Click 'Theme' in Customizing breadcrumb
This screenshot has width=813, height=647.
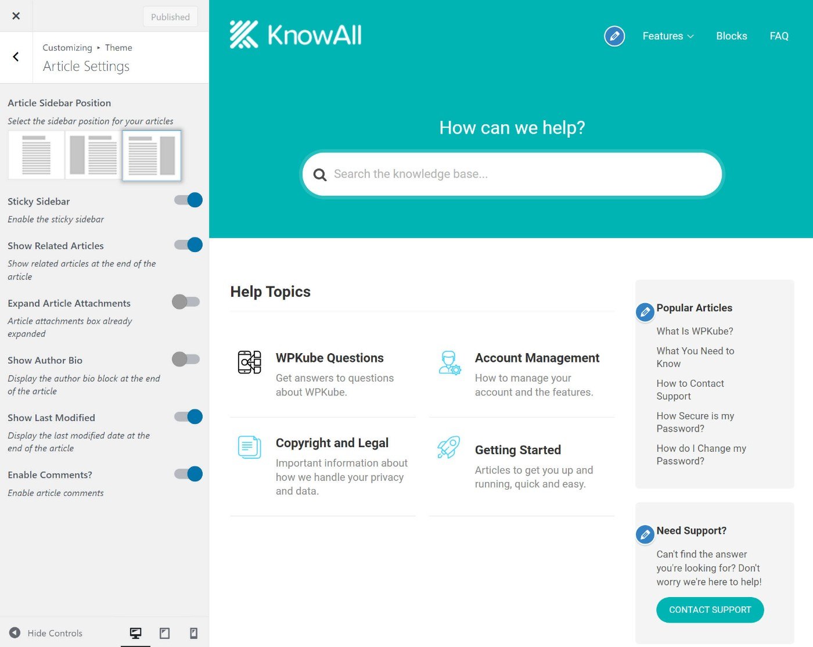[x=118, y=48]
